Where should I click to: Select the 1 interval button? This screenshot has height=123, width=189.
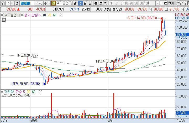coord(111,3)
